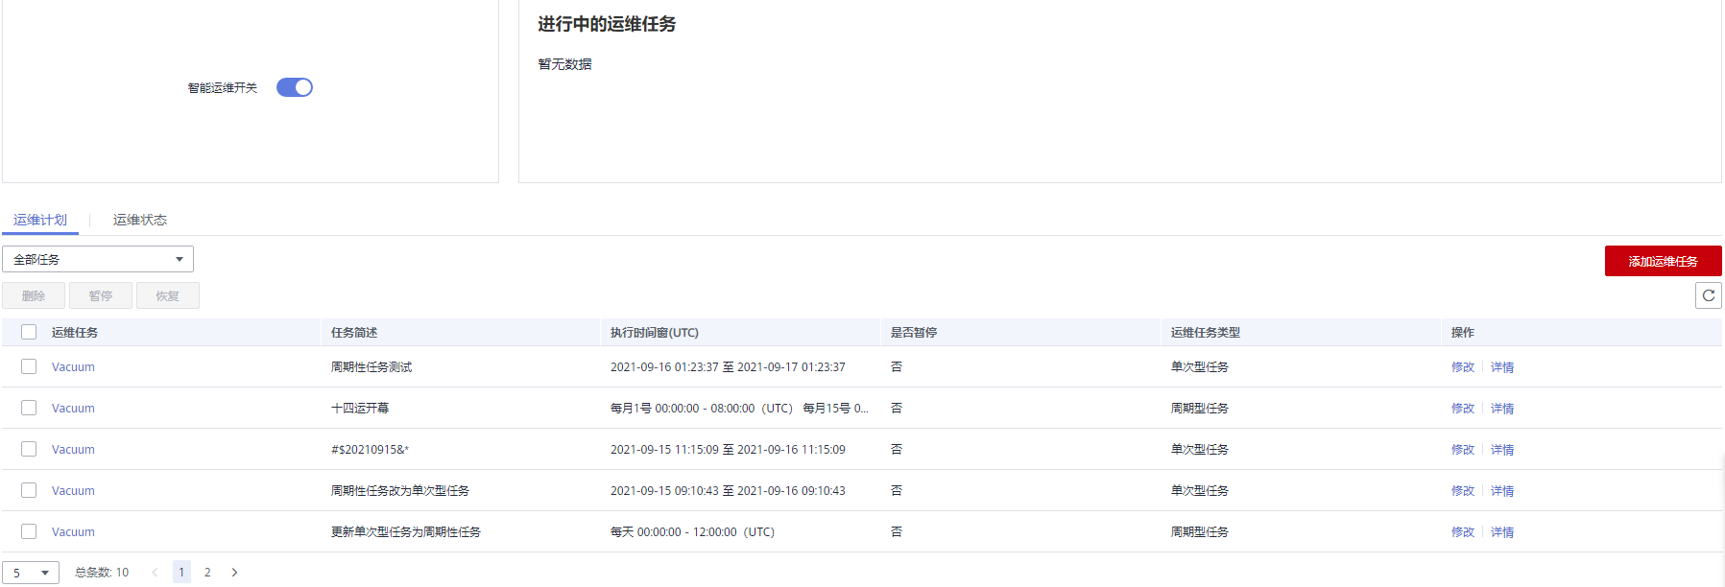Click 修改 for the 周期性任务改为单次型任务 row
This screenshot has height=587, width=1725.
click(1462, 491)
